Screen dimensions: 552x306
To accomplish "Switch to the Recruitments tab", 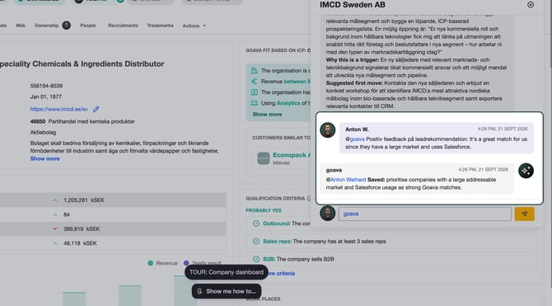I will 123,26.
